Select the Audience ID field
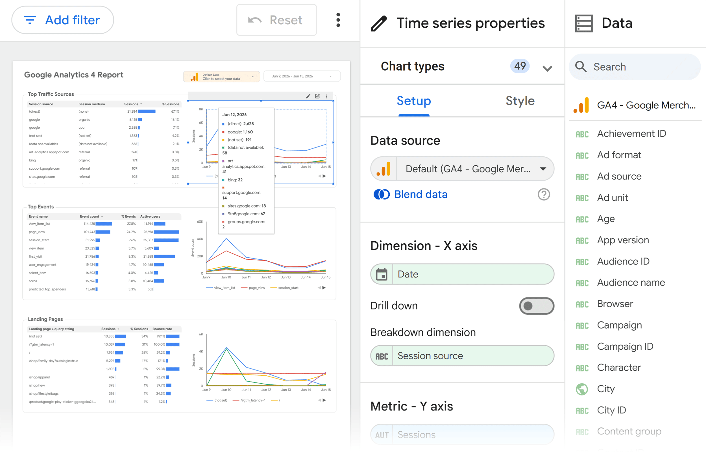706x455 pixels. (623, 261)
